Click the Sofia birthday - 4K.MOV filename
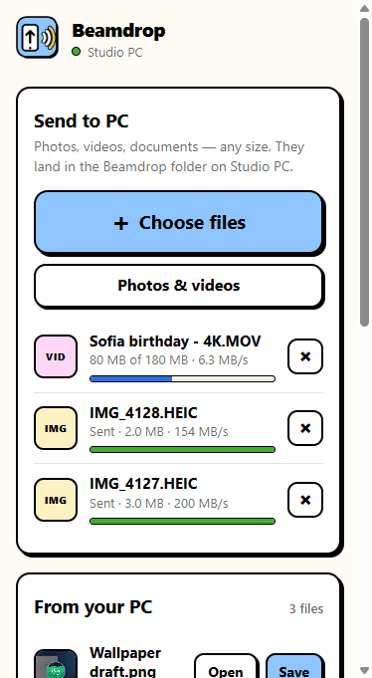This screenshot has height=678, width=372. coord(175,341)
